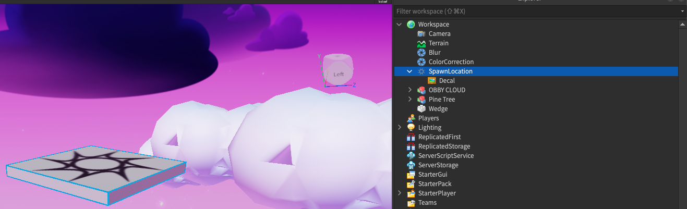
Task: Select the Teams row label
Action: [428, 203]
